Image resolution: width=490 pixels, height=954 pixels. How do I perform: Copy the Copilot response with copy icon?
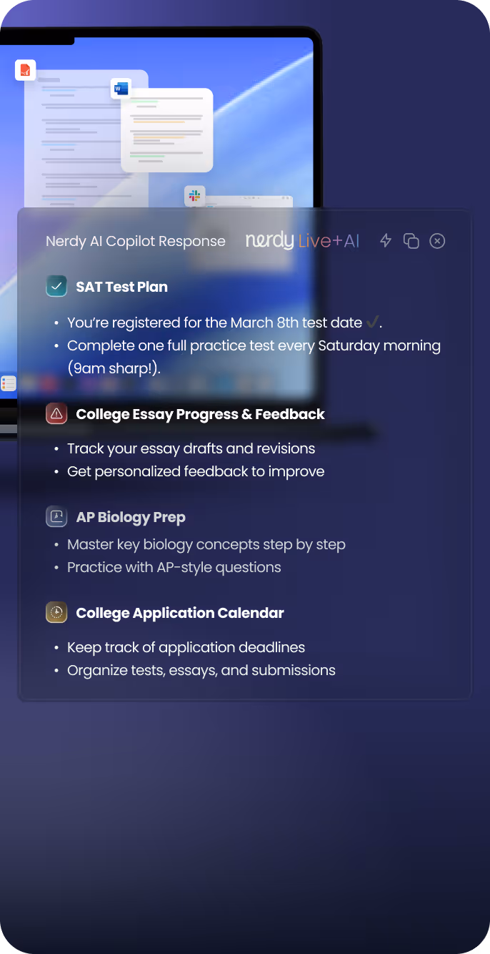pos(411,241)
